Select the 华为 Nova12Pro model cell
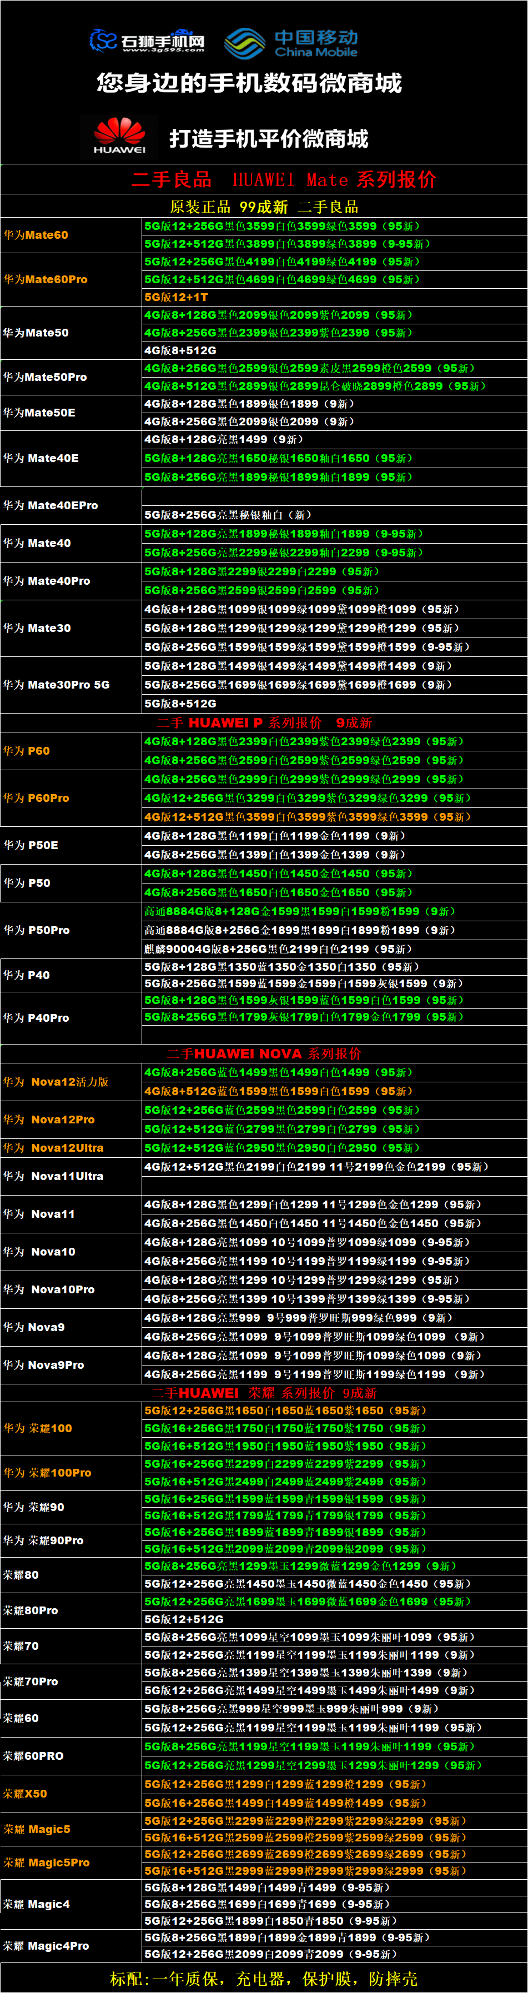 click(x=71, y=1120)
